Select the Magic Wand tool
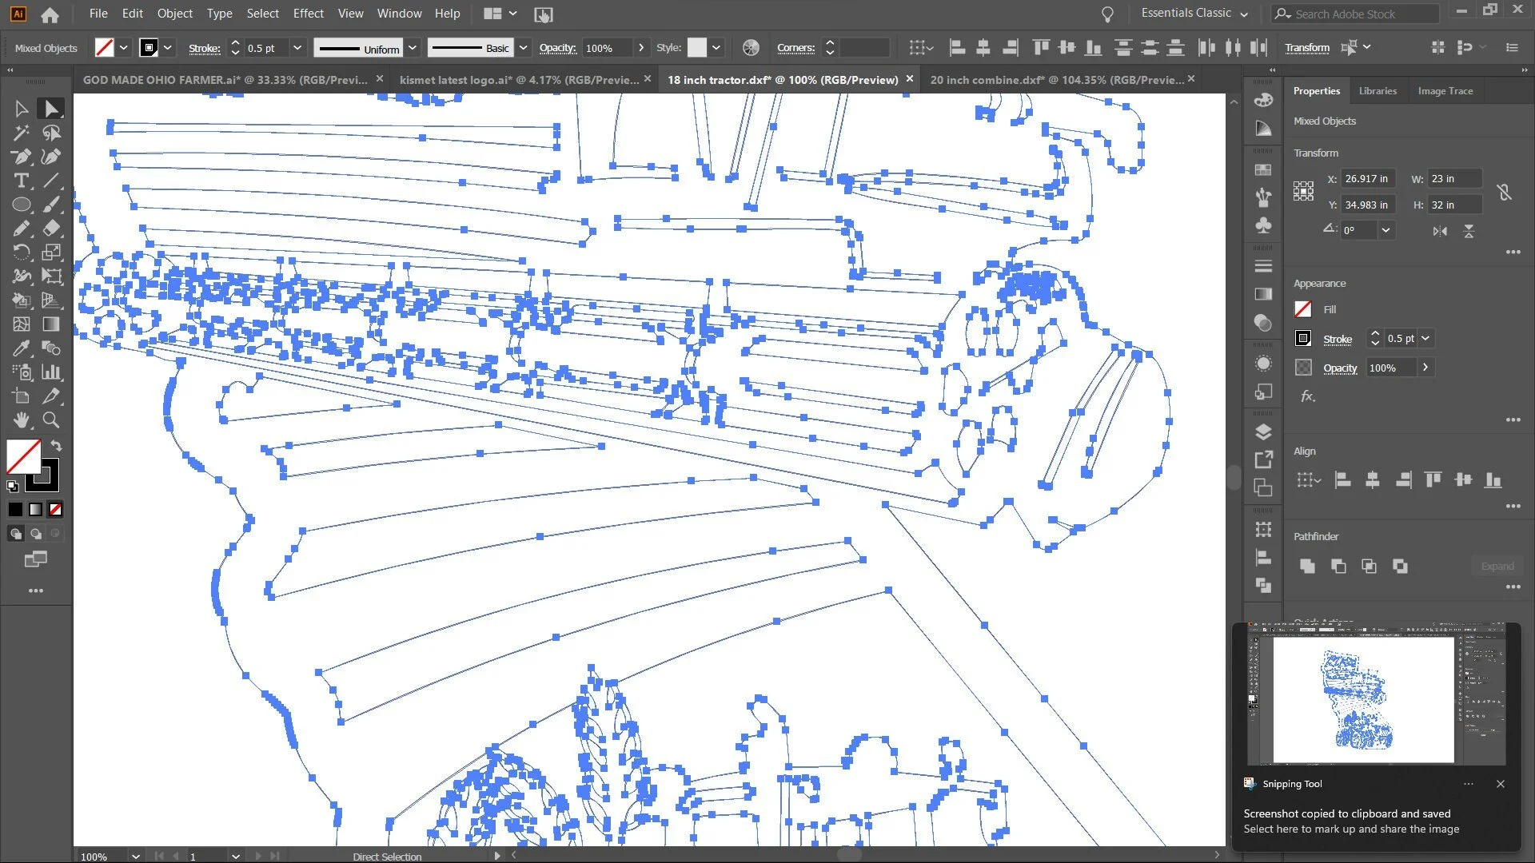 (x=22, y=133)
